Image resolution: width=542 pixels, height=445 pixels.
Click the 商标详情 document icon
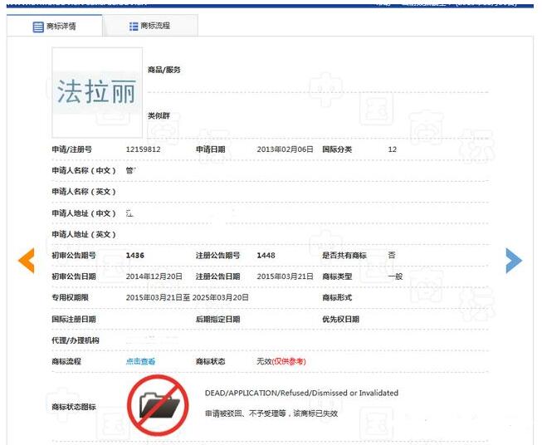coord(38,27)
